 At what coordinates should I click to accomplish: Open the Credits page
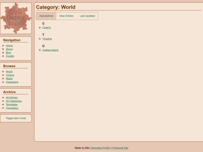[x=10, y=56]
